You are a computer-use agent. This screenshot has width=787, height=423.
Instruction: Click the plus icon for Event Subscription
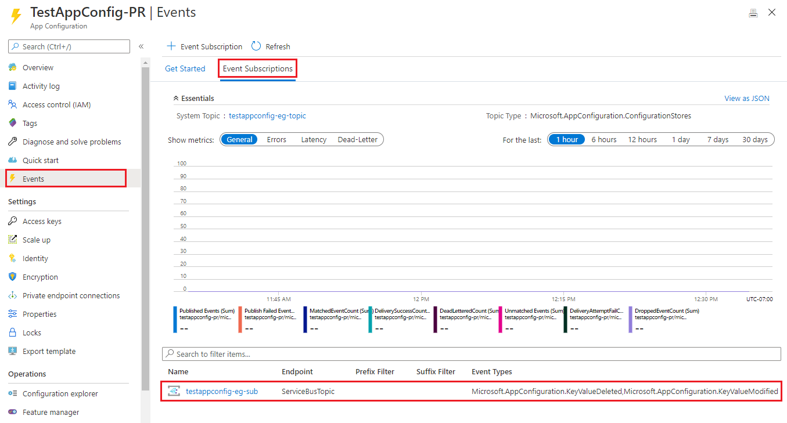171,46
